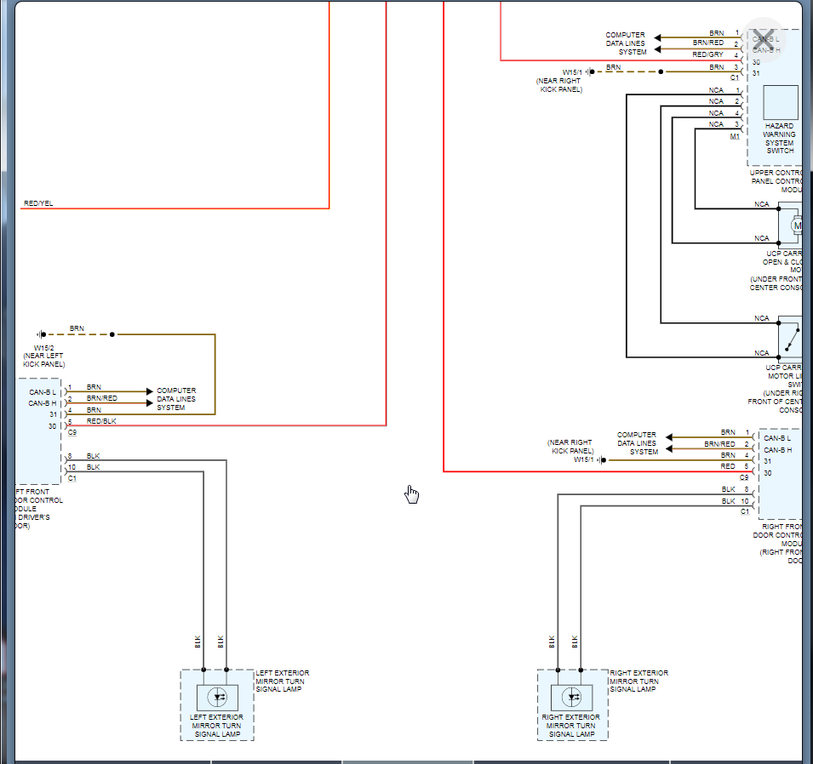Viewport: 813px width, 764px height.
Task: Click LEFT EXTERIOR MIRROR TURN SIGNAL LAMP caption inside box
Action: (217, 726)
